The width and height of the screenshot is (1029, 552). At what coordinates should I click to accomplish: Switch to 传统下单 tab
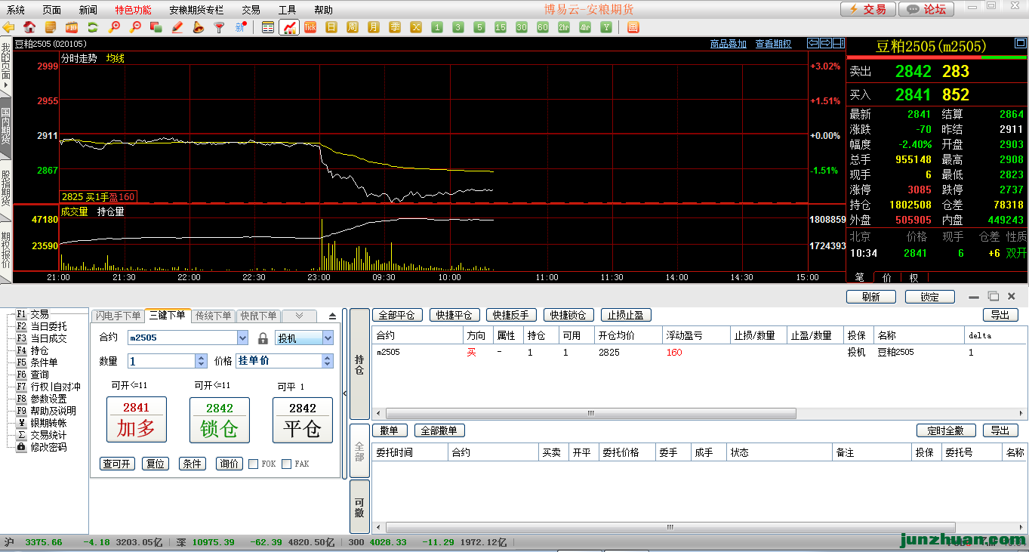214,316
